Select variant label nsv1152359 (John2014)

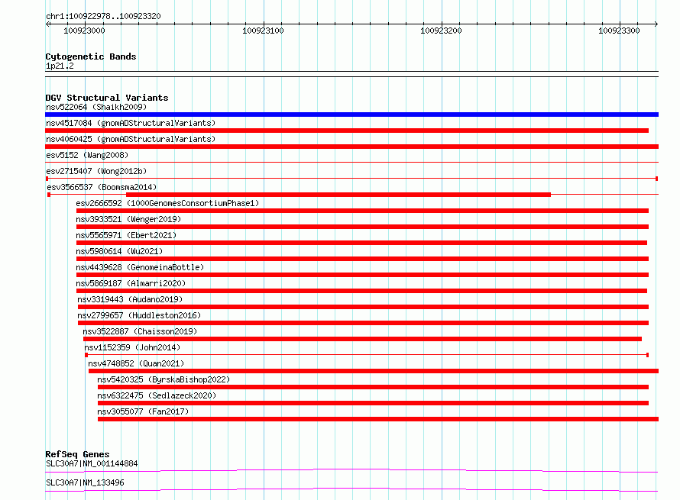point(132,347)
